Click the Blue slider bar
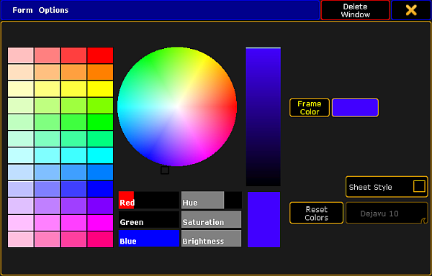This screenshot has height=276, width=432. point(149,239)
